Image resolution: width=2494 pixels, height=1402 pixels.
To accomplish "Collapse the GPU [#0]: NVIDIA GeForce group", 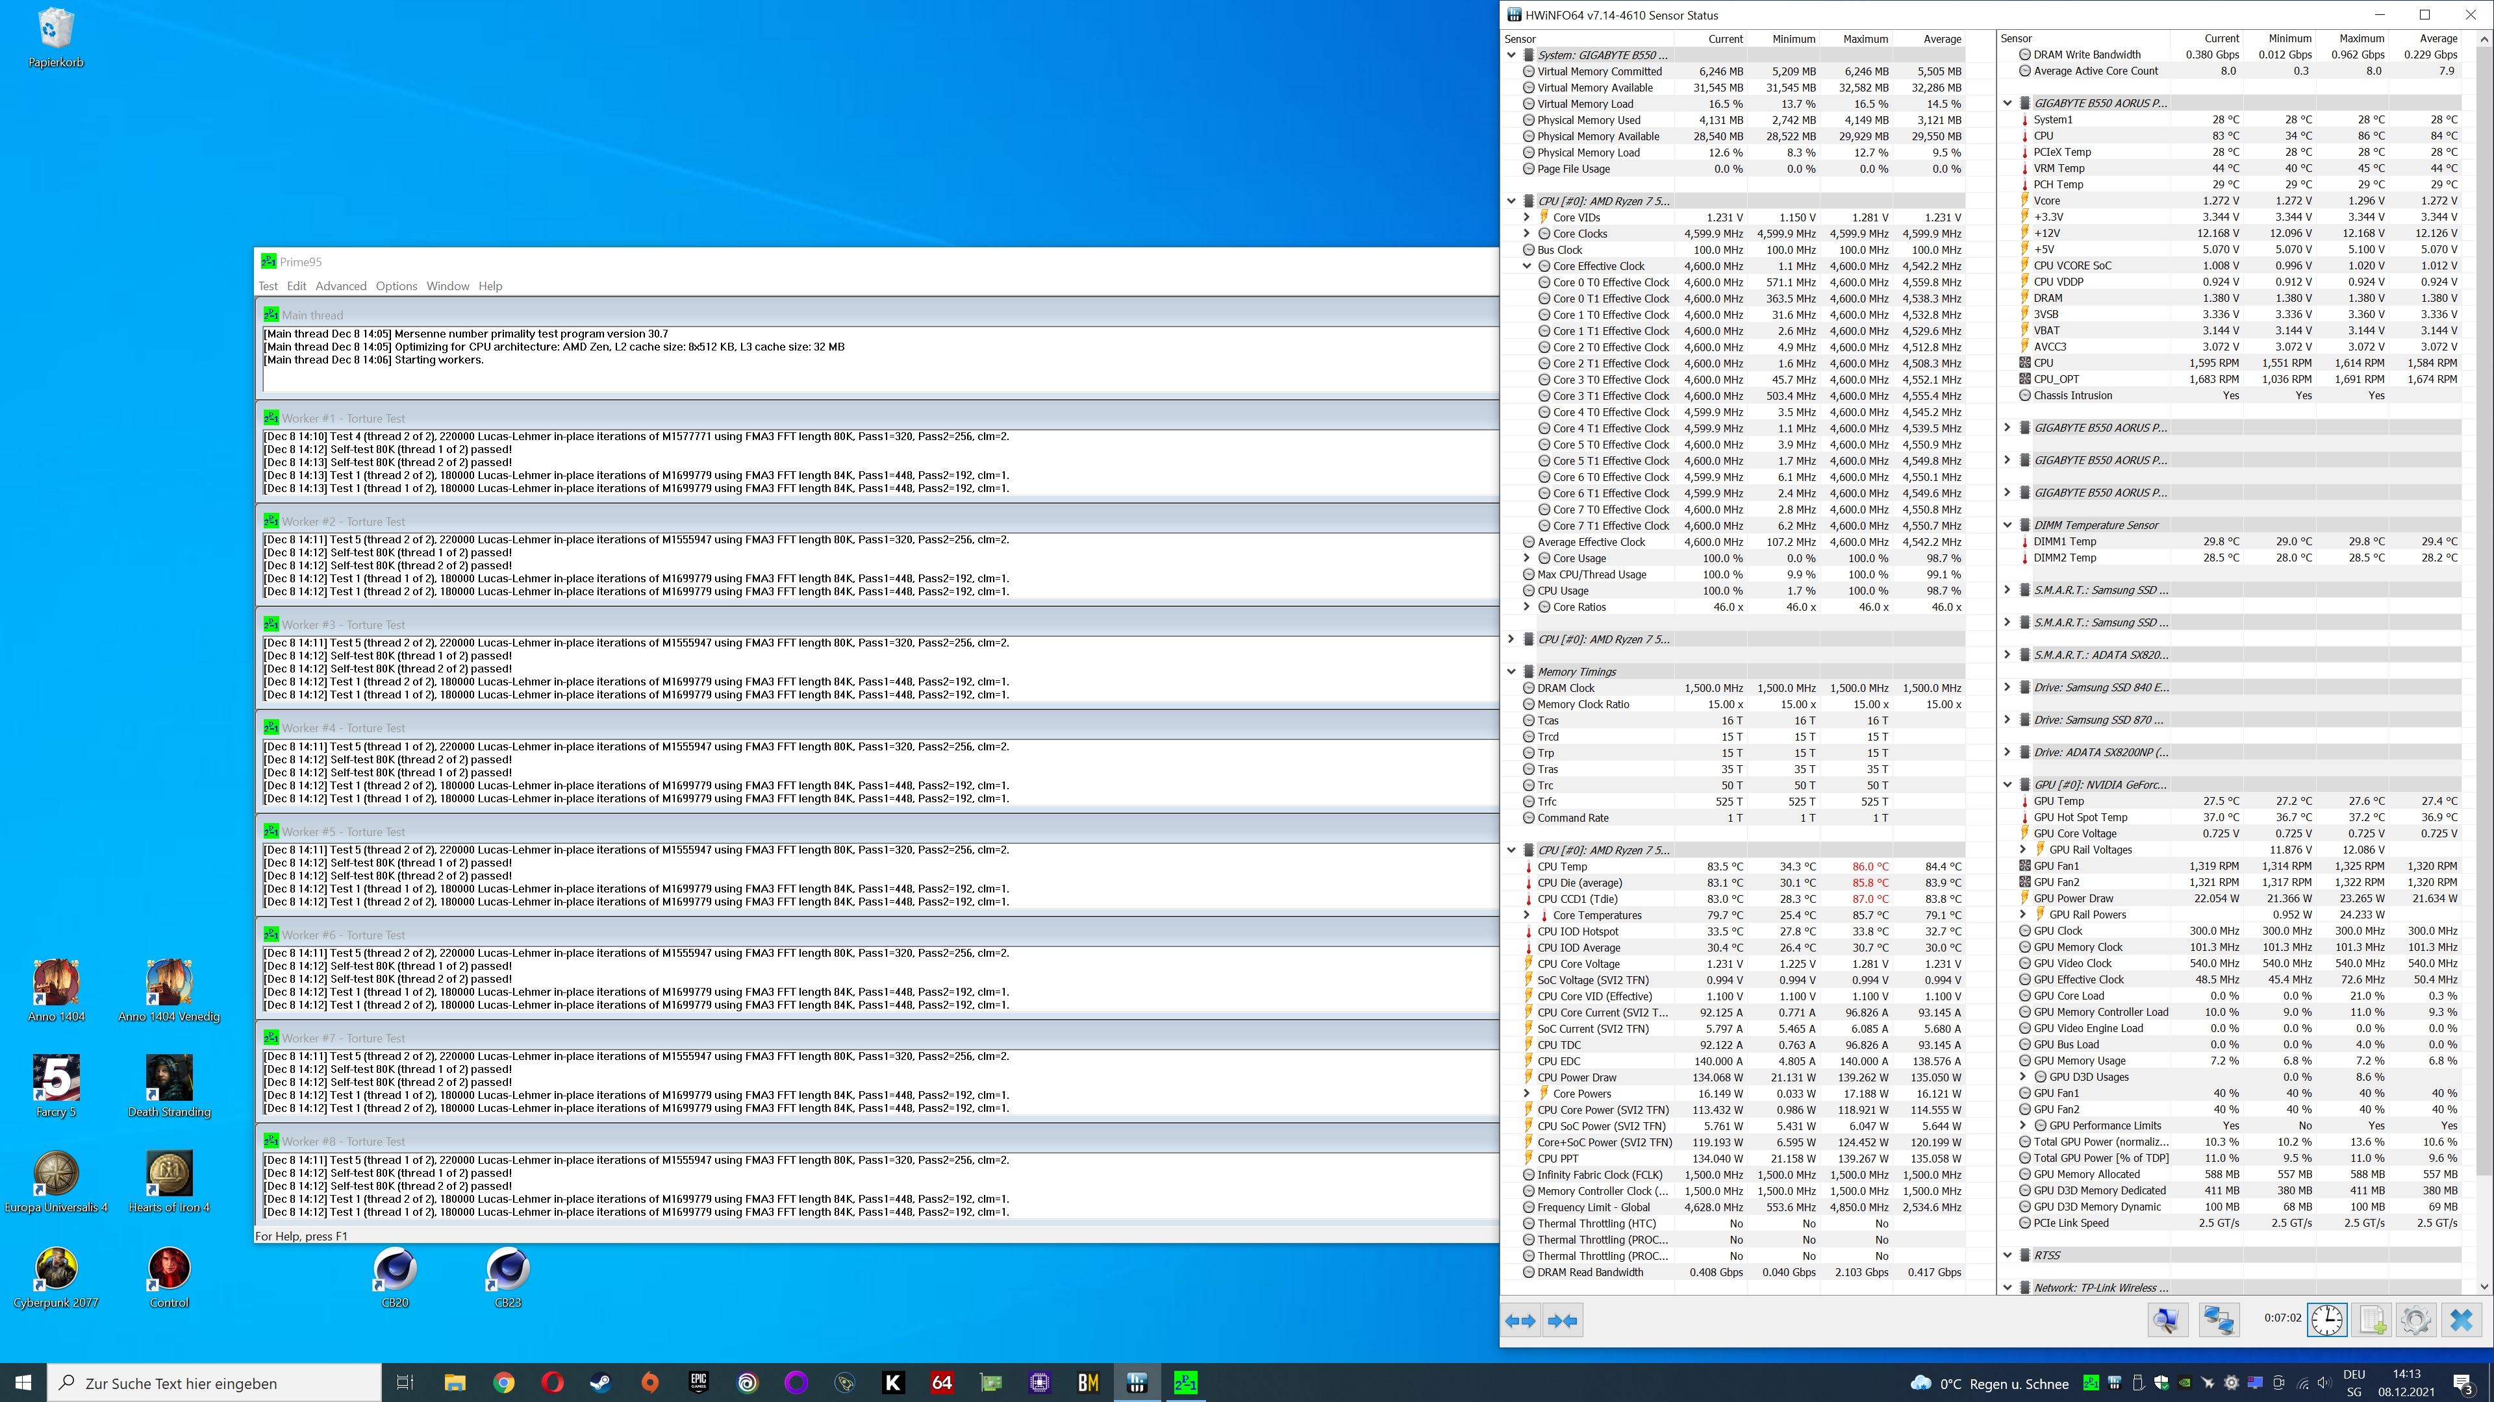I will tap(2007, 785).
